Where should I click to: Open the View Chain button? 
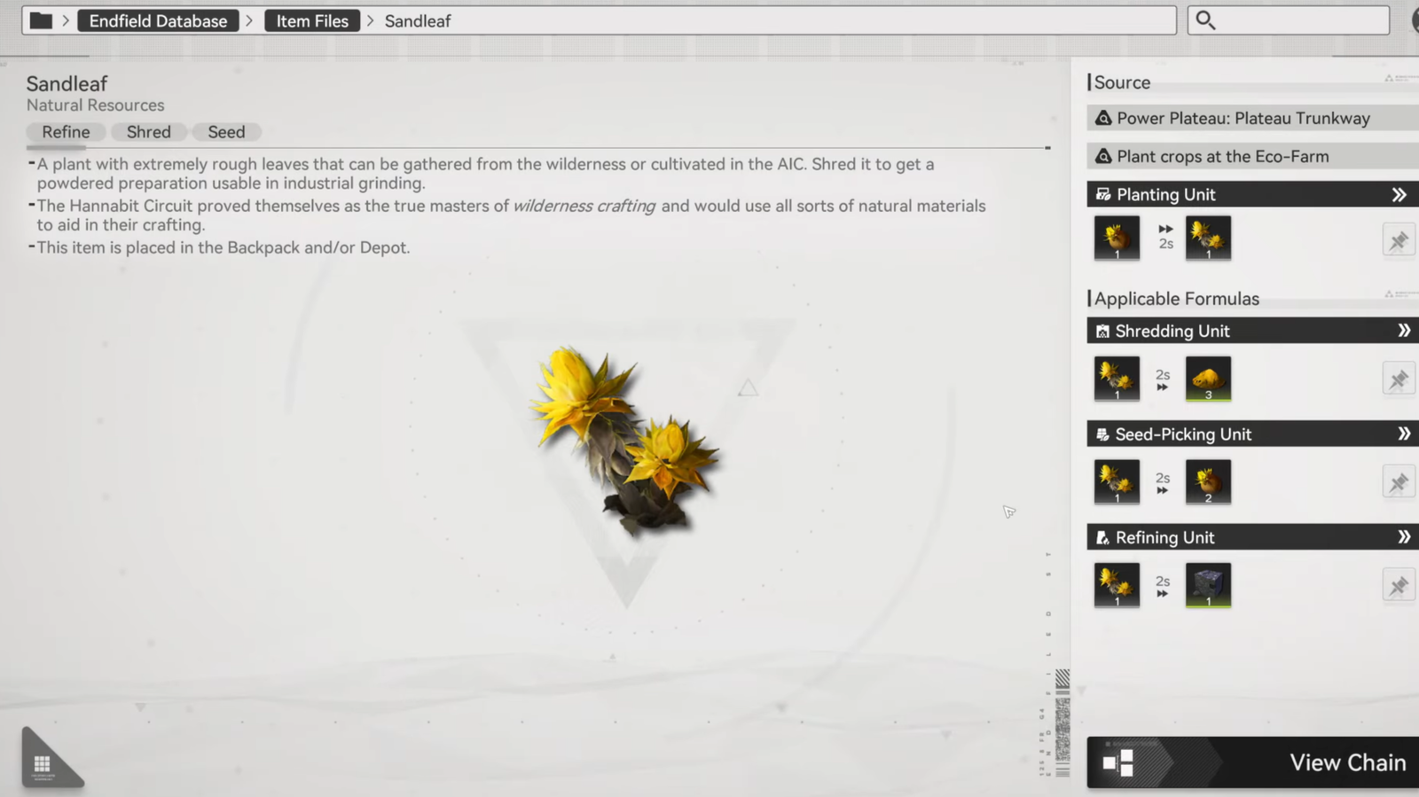coord(1252,762)
